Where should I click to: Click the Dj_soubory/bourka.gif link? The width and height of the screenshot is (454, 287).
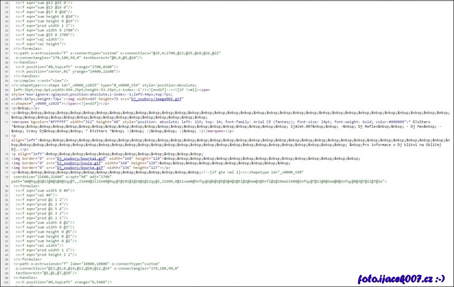click(x=81, y=167)
